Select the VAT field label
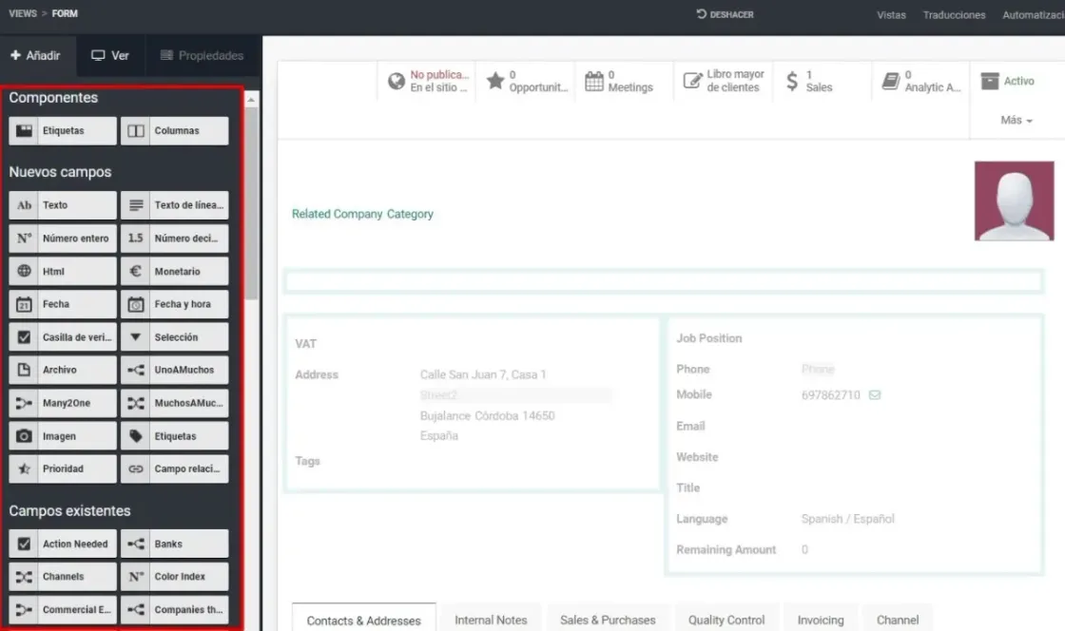The width and height of the screenshot is (1065, 631). pos(305,344)
